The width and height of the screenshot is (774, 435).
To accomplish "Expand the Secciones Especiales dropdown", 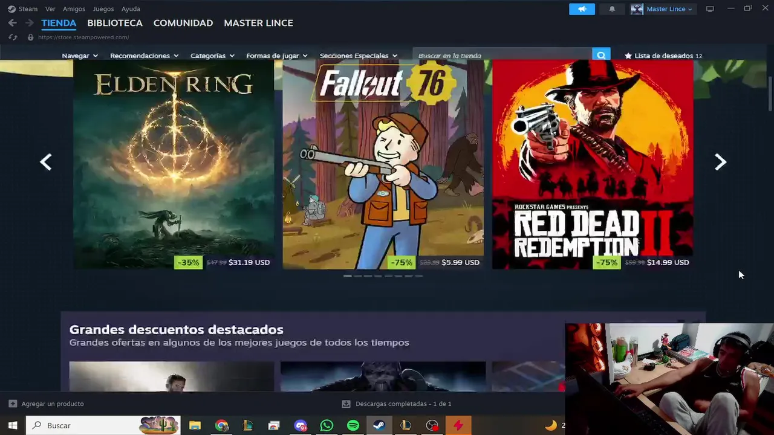I will click(359, 56).
